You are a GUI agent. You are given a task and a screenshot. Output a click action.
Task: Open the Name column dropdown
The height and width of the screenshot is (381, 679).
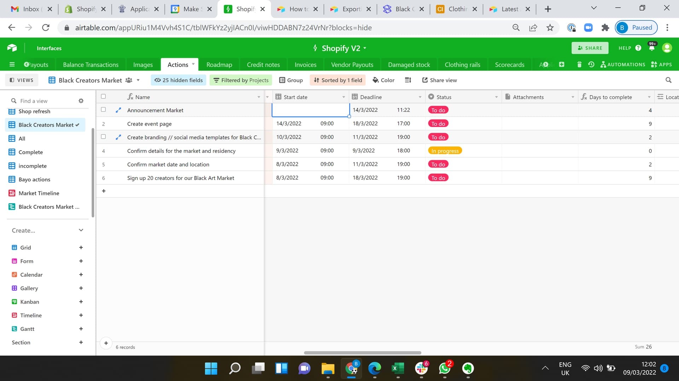click(259, 97)
